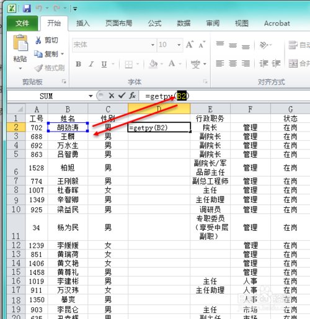Click the Undo icon in quick access toolbar
This screenshot has height=319, width=310.
pos(39,8)
